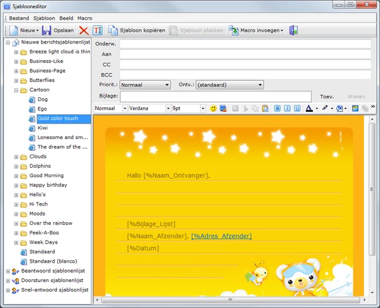Click the rename template text icon
The image size is (380, 308).
[97, 30]
